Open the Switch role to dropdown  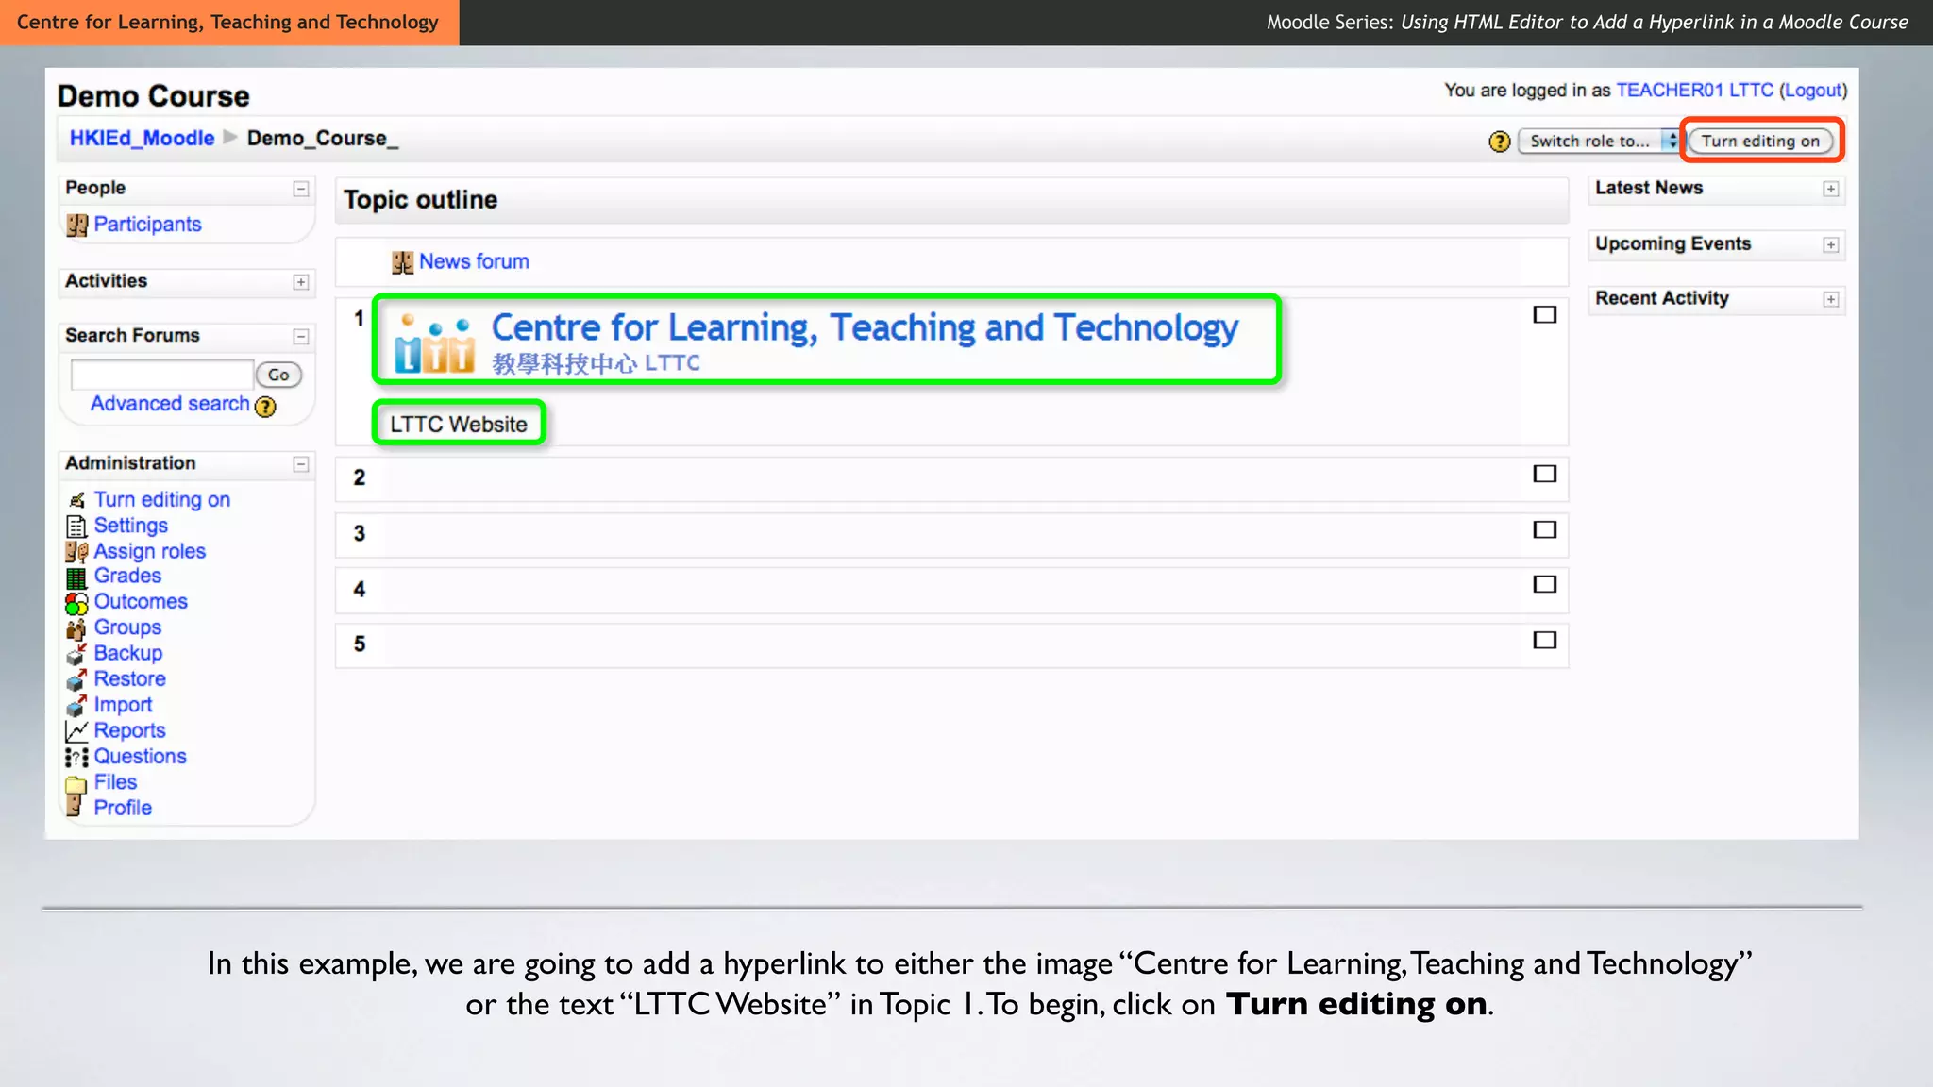tap(1599, 142)
